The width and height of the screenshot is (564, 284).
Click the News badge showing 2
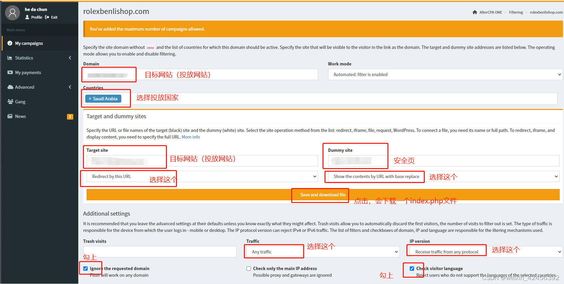[70, 117]
